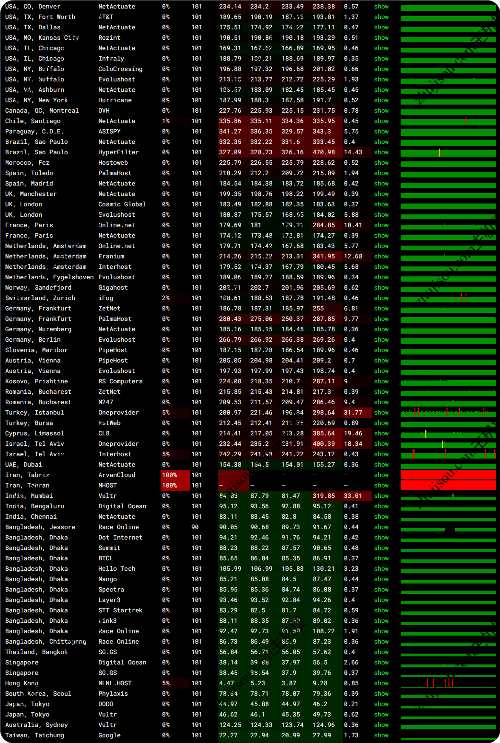Click 100% loss cell for Iran, Tehran

pos(175,486)
